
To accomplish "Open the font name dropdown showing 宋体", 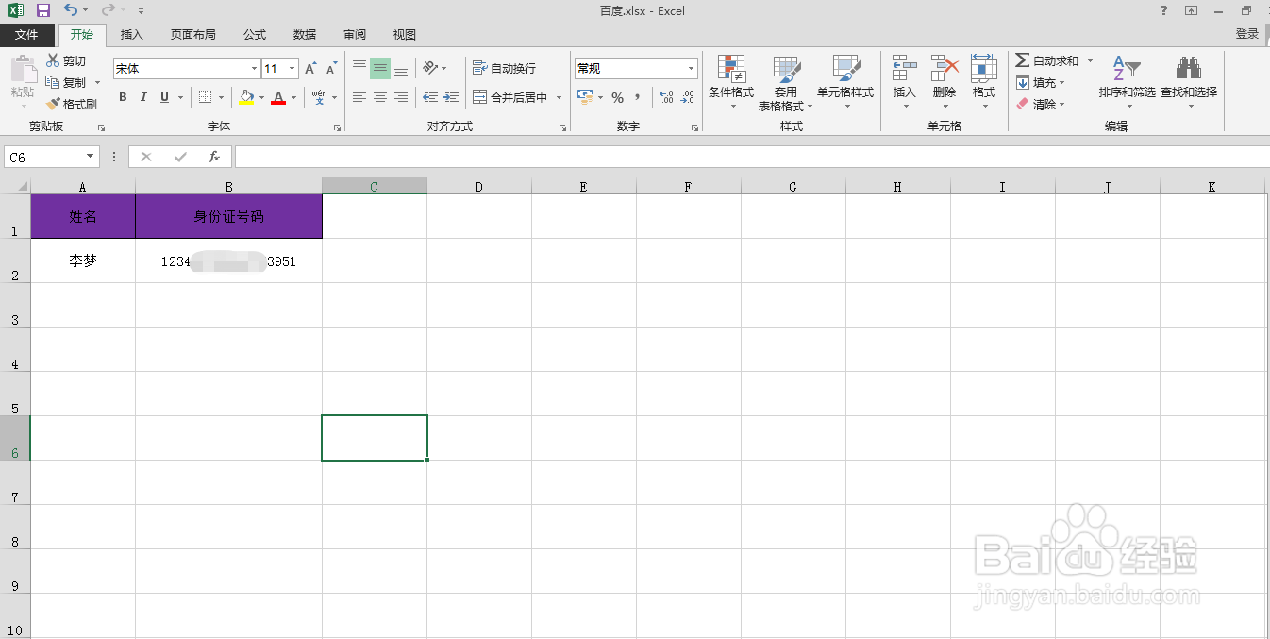I will click(254, 69).
